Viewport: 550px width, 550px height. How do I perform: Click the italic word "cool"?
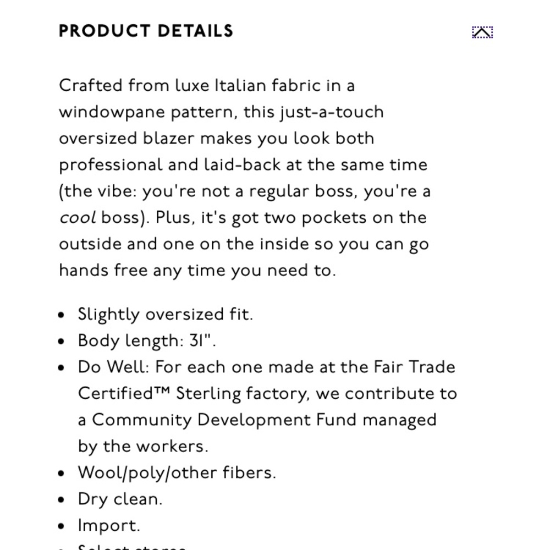coord(78,217)
